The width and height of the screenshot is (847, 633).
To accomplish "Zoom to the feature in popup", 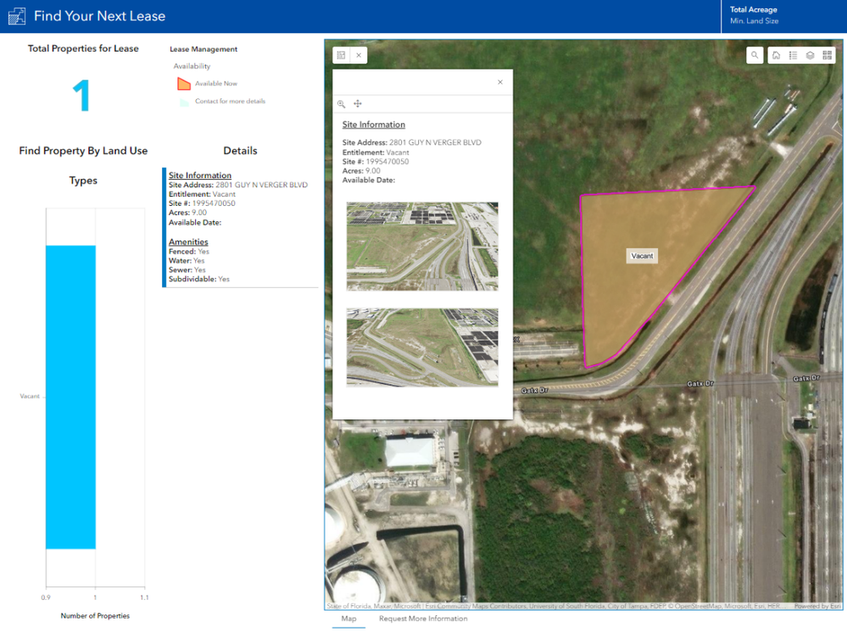I will point(342,103).
